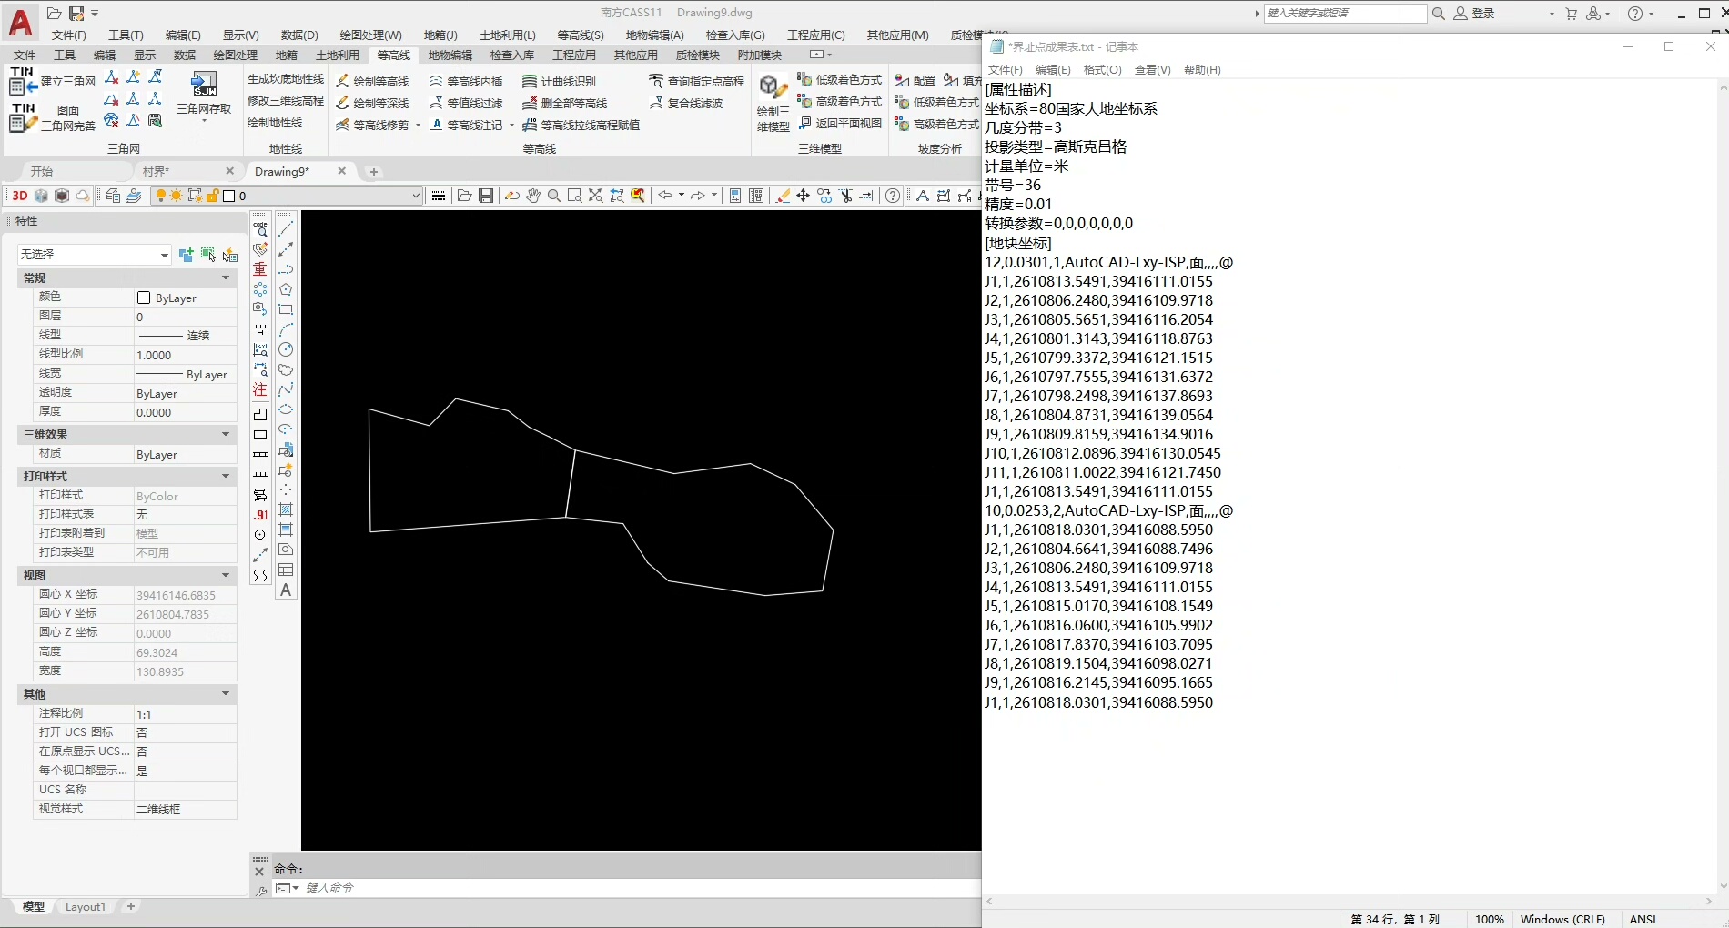The height and width of the screenshot is (928, 1729).
Task: Open the TIN network save/load icon
Action: pyautogui.click(x=204, y=86)
